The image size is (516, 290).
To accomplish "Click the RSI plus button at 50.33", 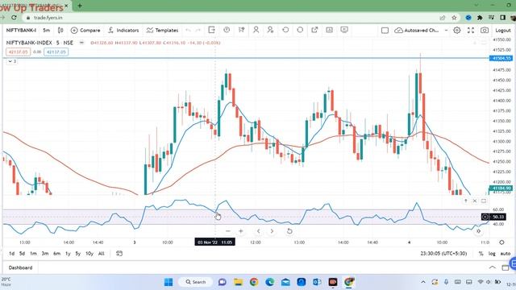I will point(485,217).
